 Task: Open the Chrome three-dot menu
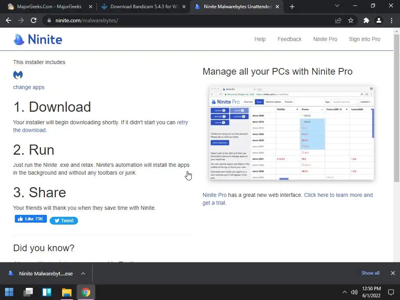(391, 20)
